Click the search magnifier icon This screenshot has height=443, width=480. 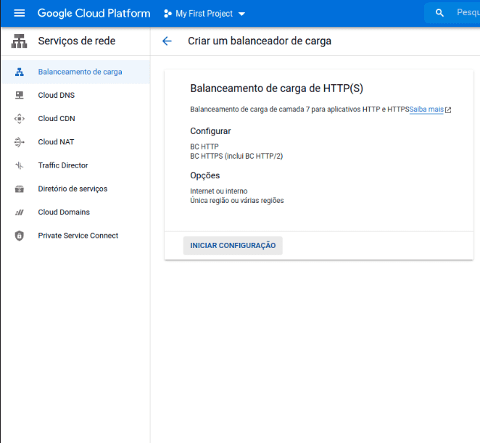pyautogui.click(x=439, y=13)
